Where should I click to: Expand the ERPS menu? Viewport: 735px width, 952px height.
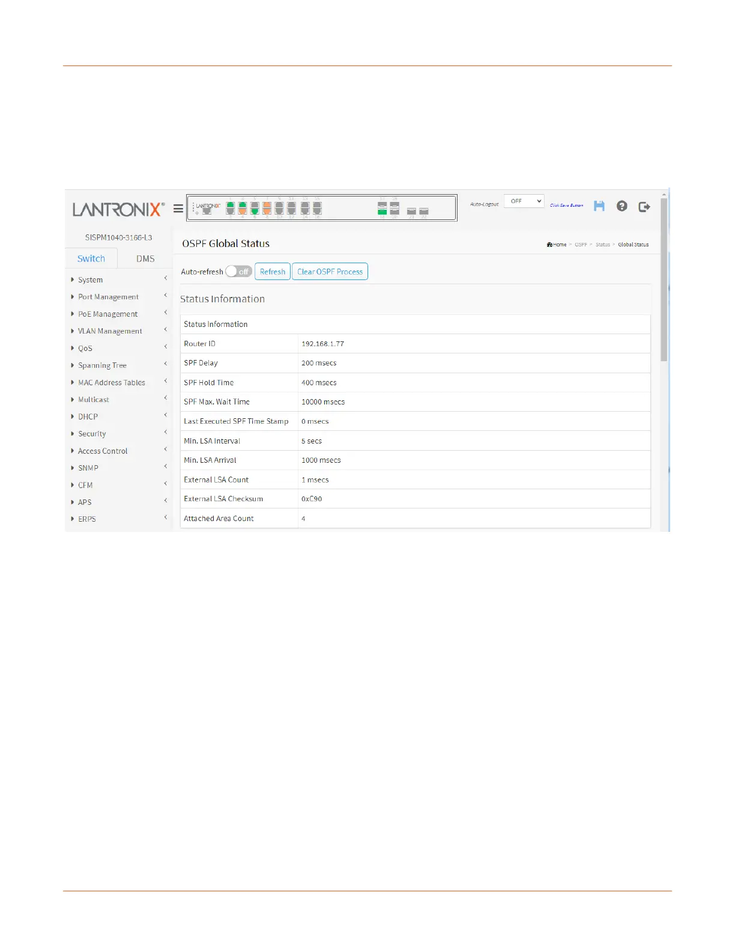[x=119, y=519]
